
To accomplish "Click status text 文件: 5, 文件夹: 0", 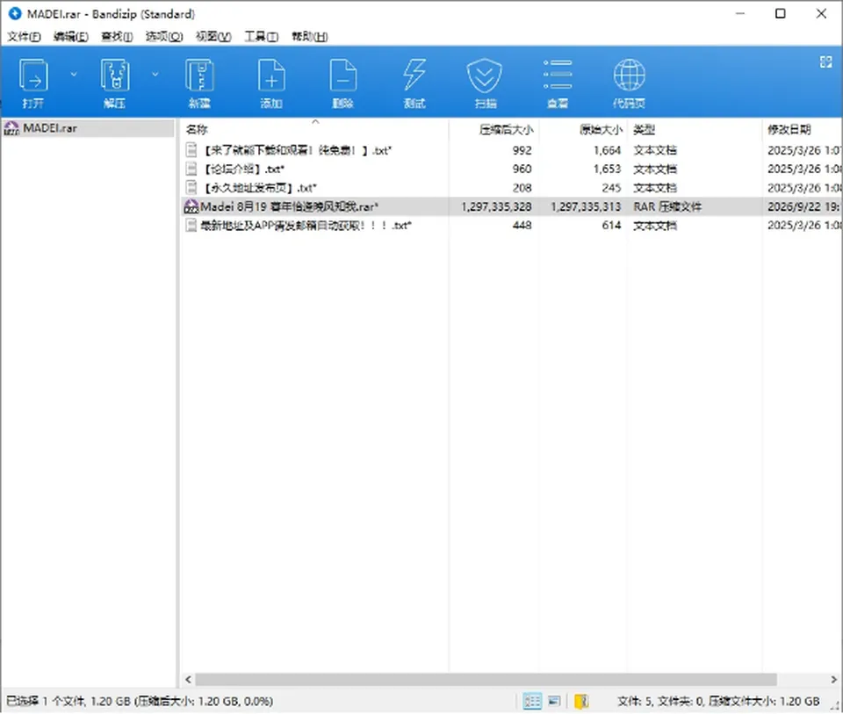I will 660,702.
